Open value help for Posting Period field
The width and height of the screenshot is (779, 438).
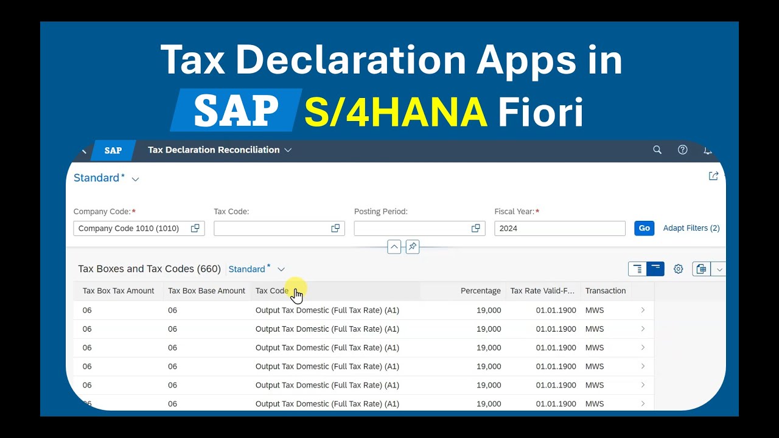click(x=476, y=228)
